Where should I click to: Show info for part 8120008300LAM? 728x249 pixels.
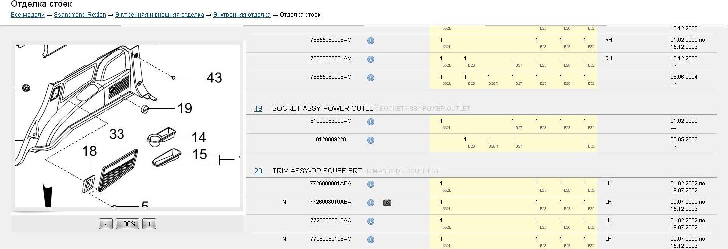click(x=370, y=122)
